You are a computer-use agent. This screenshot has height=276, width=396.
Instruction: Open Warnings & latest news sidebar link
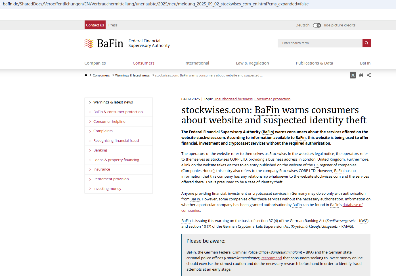(113, 102)
